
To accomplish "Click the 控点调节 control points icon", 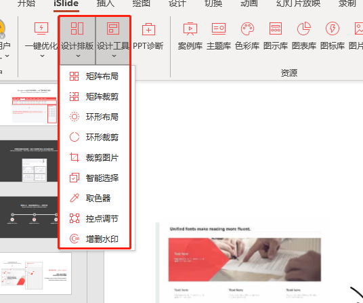I will click(74, 218).
